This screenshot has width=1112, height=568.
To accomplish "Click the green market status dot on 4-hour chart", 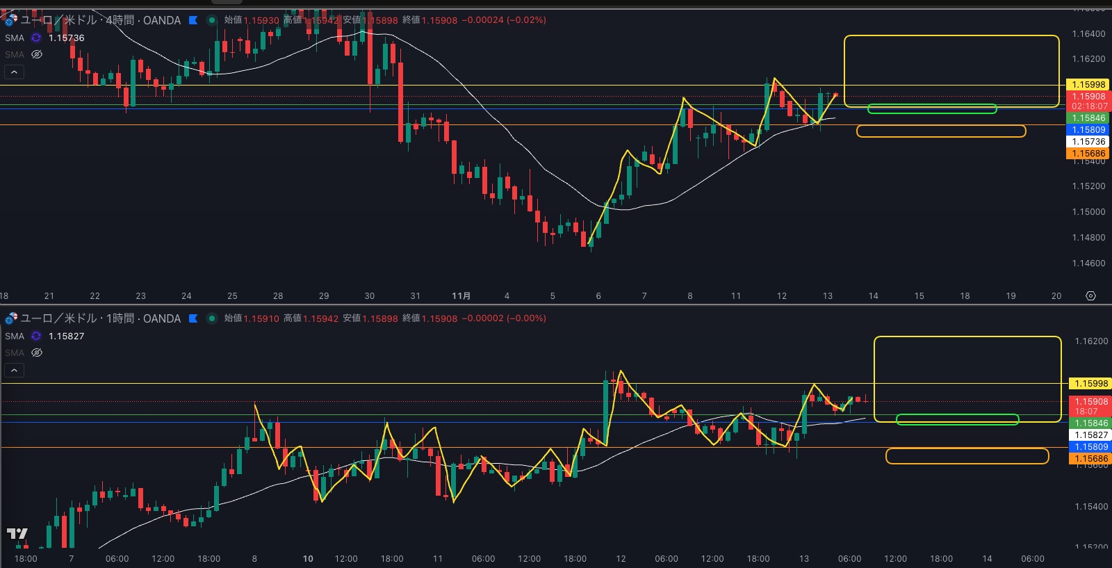I will pos(212,20).
